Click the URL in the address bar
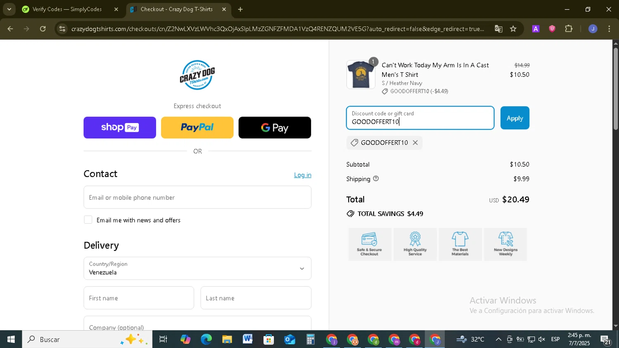 277,29
